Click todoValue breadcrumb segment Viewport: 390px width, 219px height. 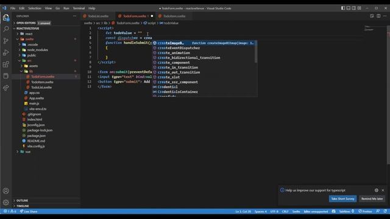(x=169, y=23)
